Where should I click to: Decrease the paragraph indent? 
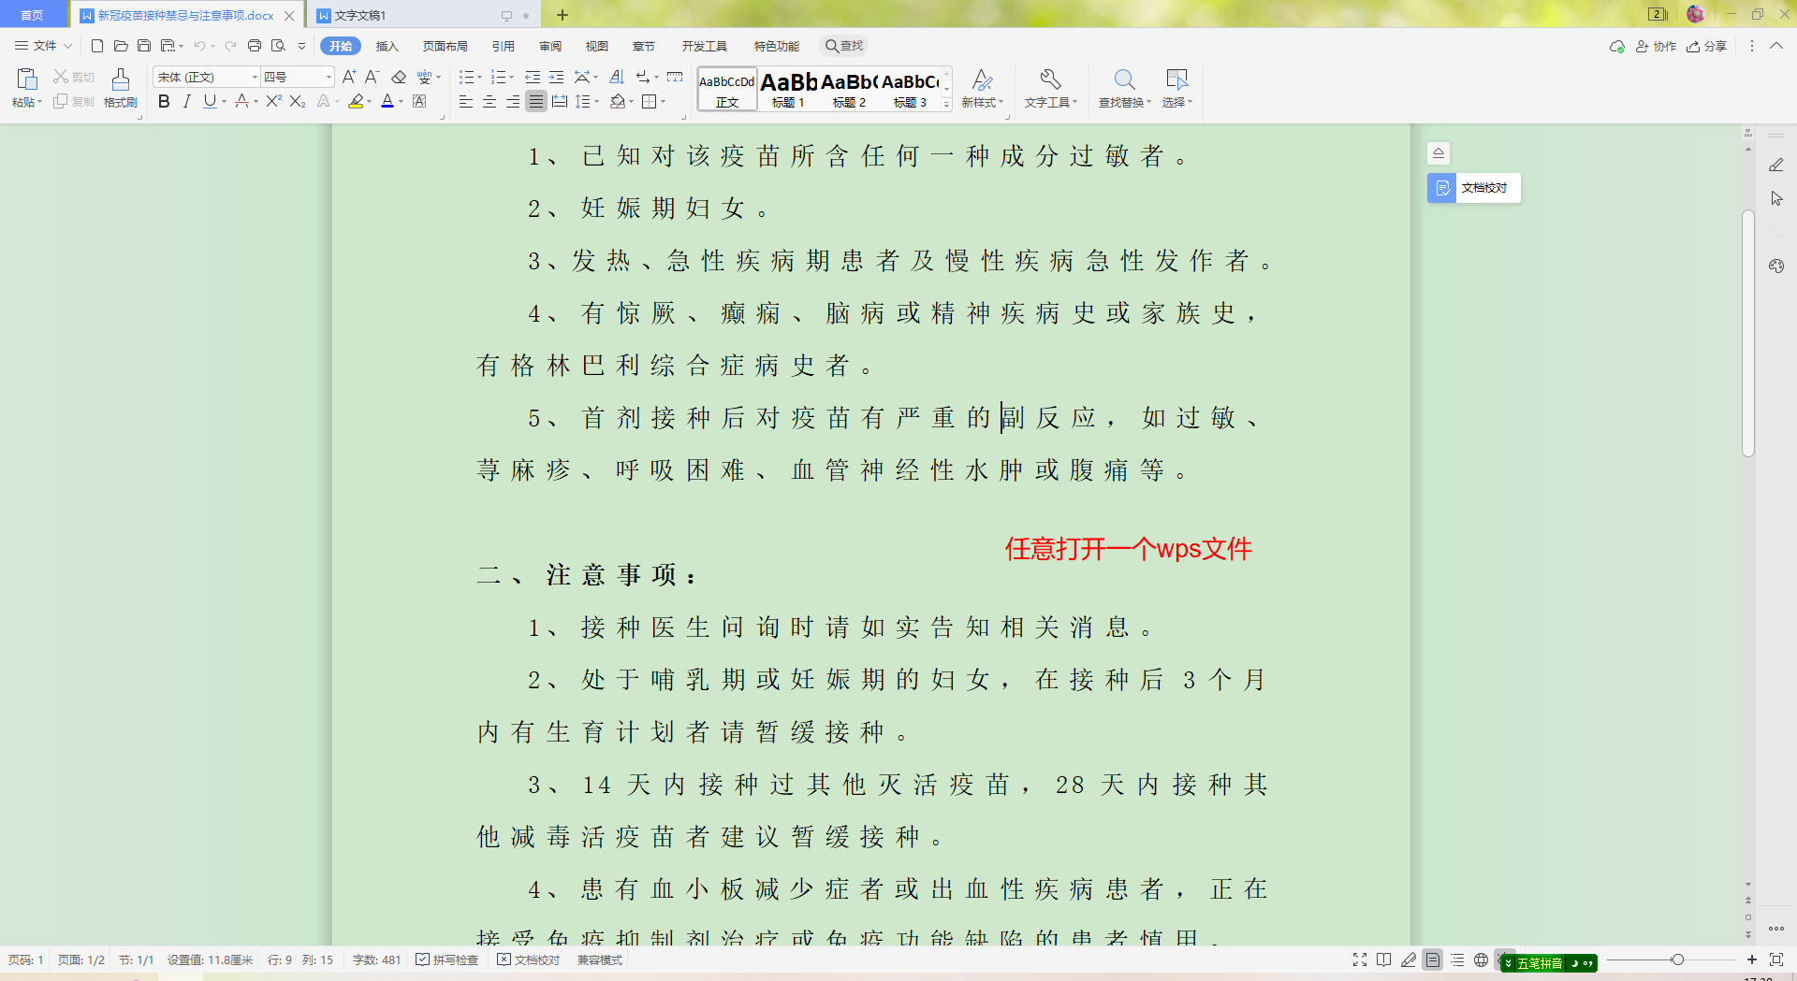point(533,77)
